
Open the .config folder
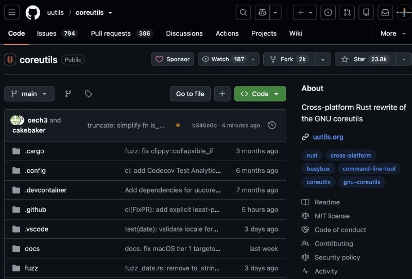(35, 170)
